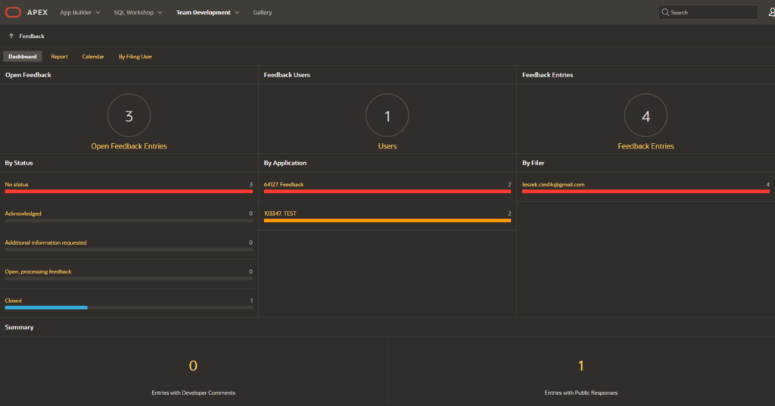Click the 64127. Feedback application link
This screenshot has height=406, width=775.
pos(284,185)
